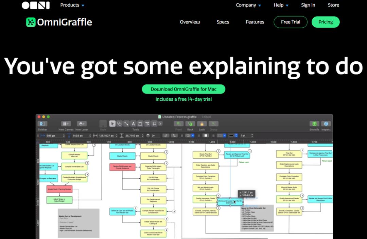Select the Line tool
This screenshot has height=239, width=367.
pyautogui.click(x=126, y=124)
